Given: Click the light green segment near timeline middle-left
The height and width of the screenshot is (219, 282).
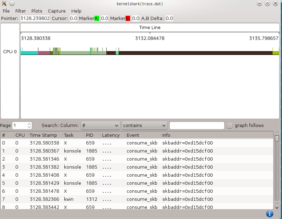Looking at the screenshot, I should click(117, 53).
